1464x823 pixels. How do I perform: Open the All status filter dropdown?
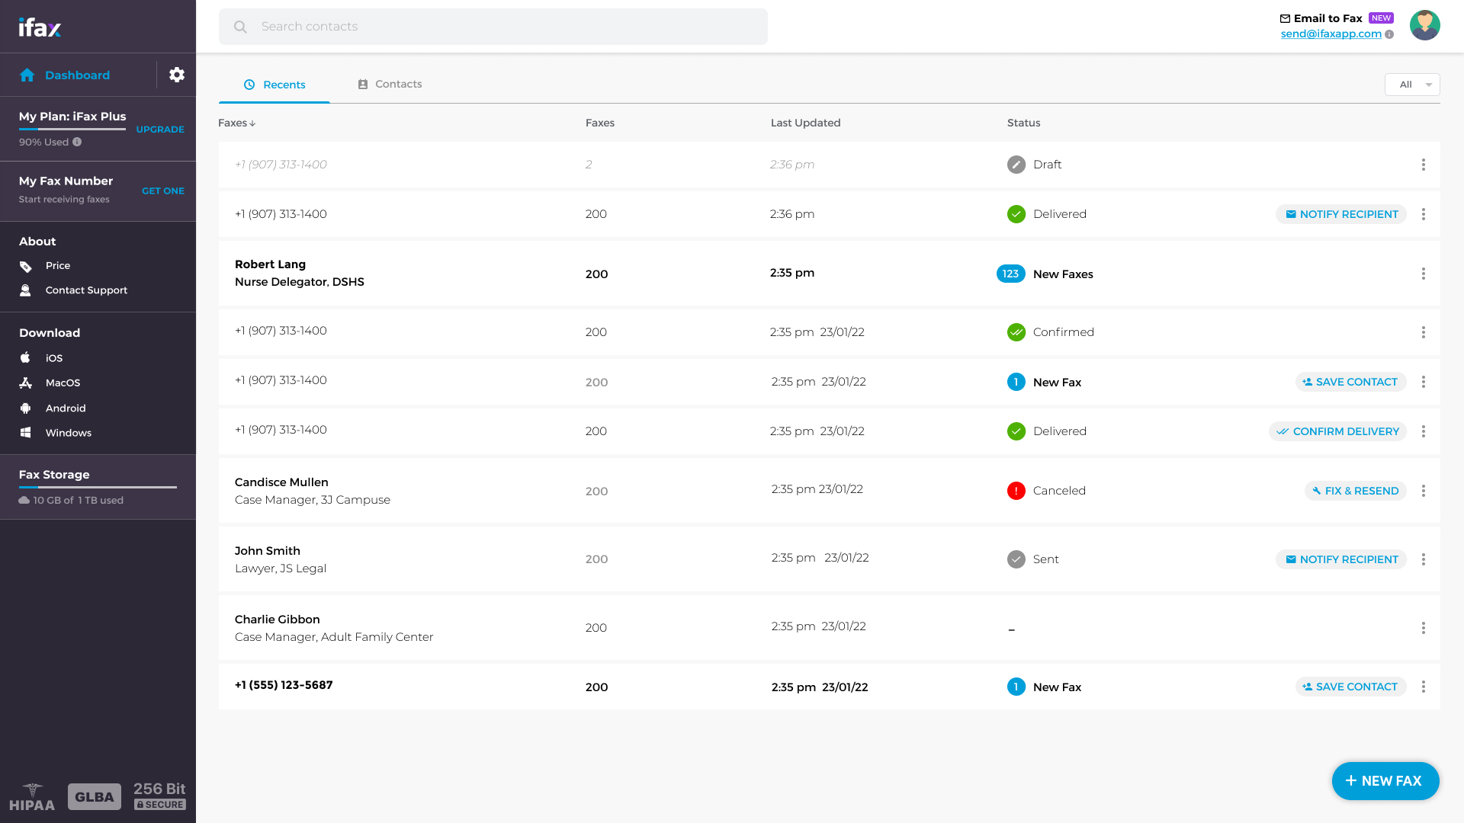(1412, 85)
